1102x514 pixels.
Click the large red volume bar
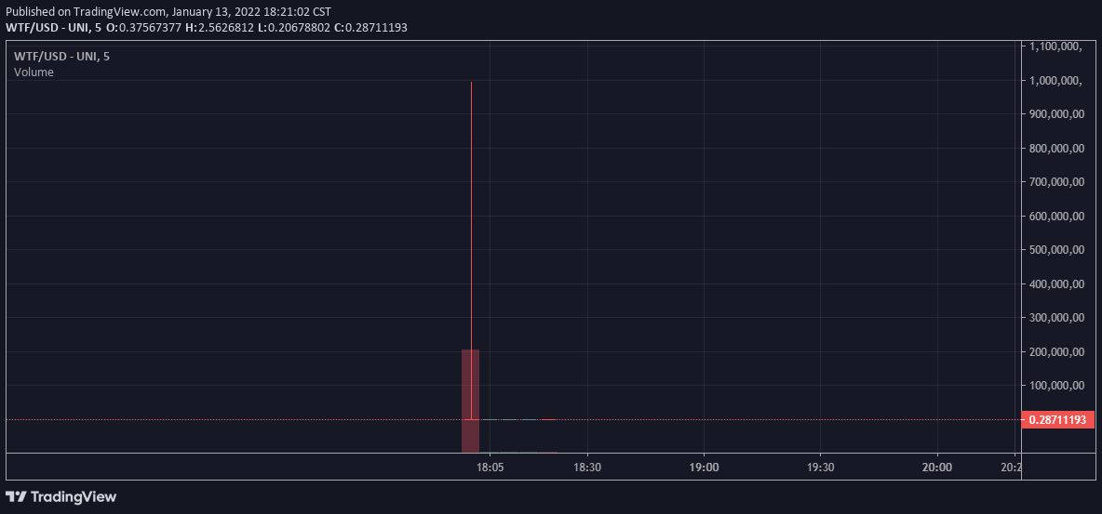[x=470, y=401]
